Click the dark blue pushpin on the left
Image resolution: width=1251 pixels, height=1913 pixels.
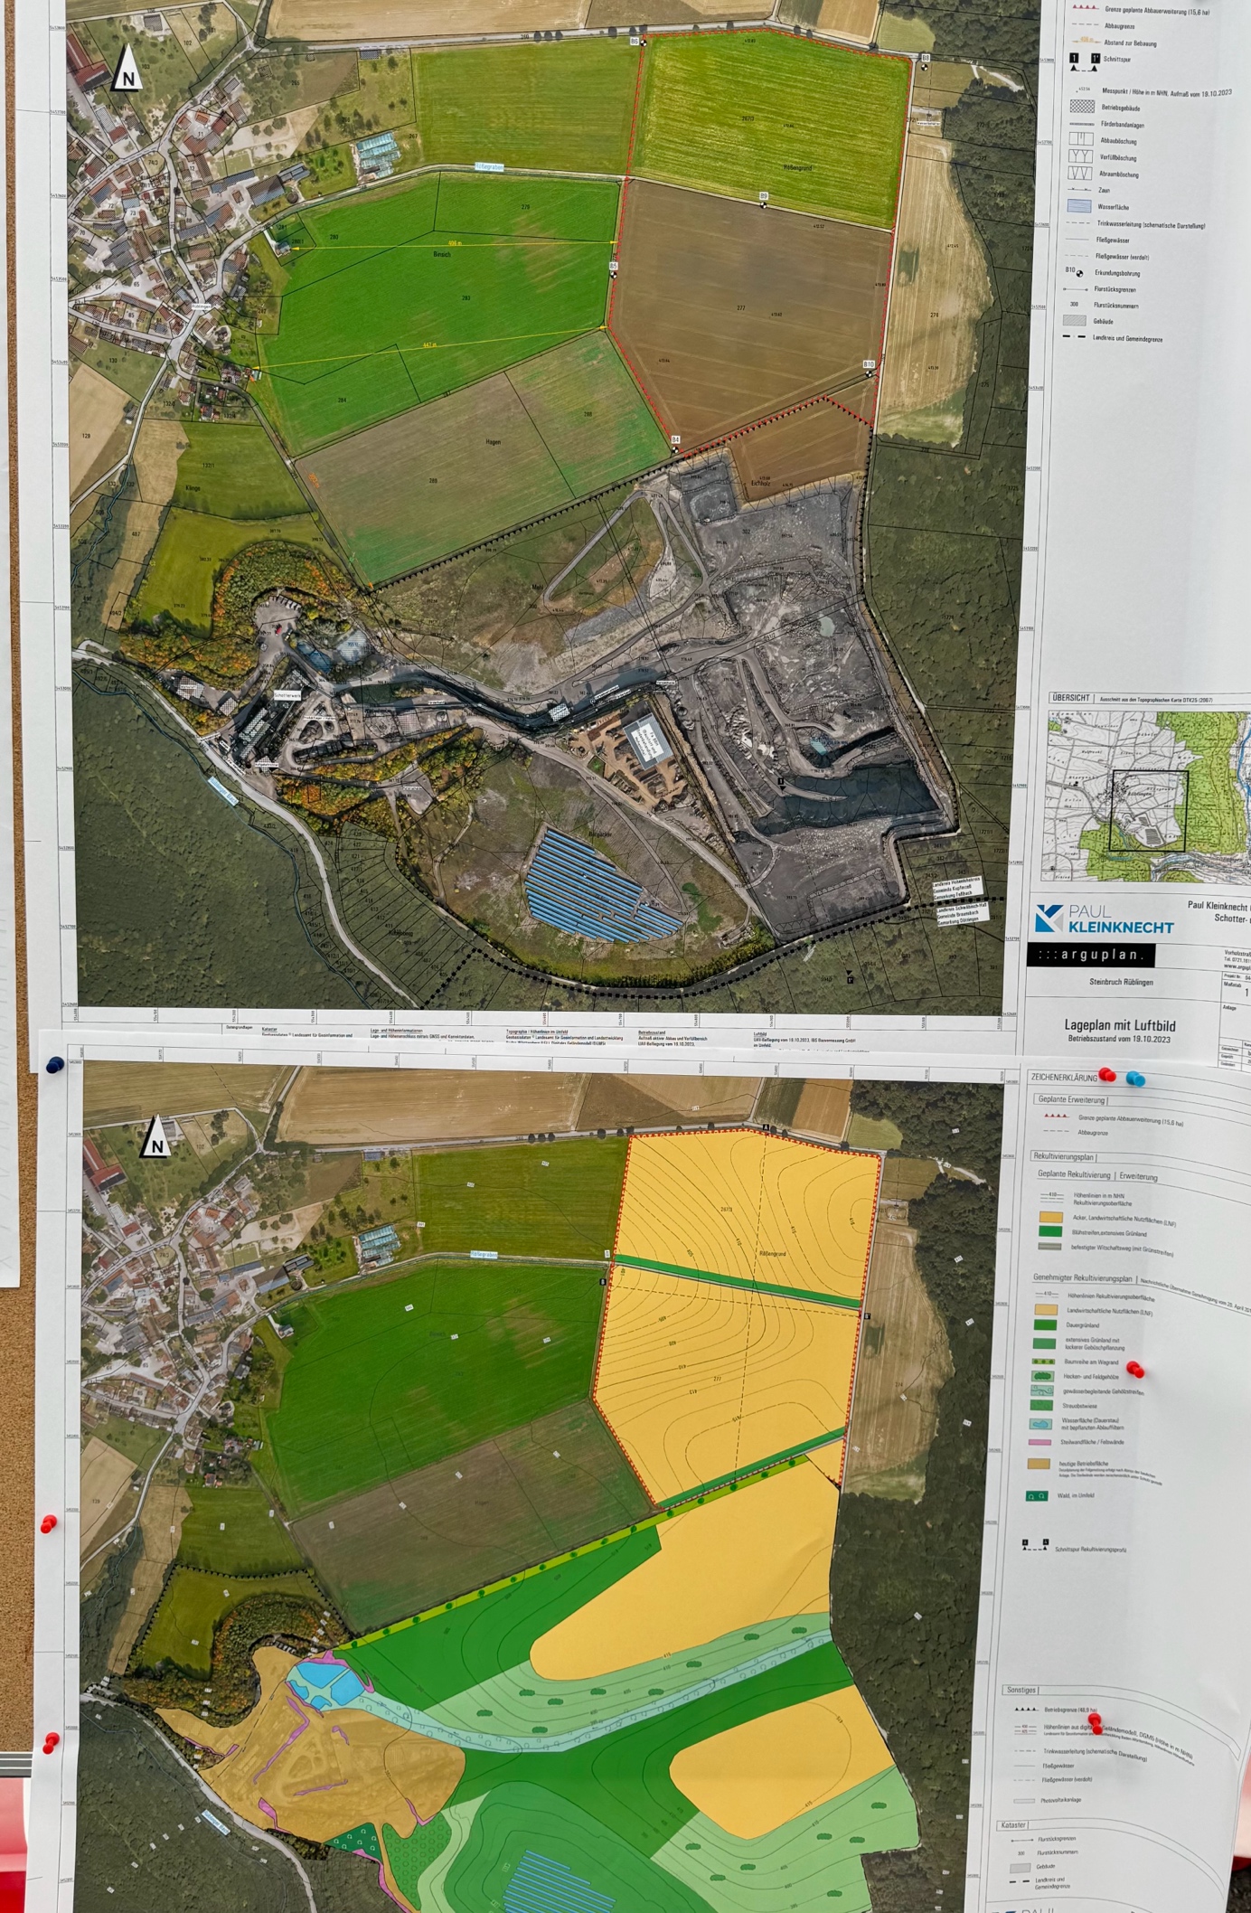coord(55,1064)
